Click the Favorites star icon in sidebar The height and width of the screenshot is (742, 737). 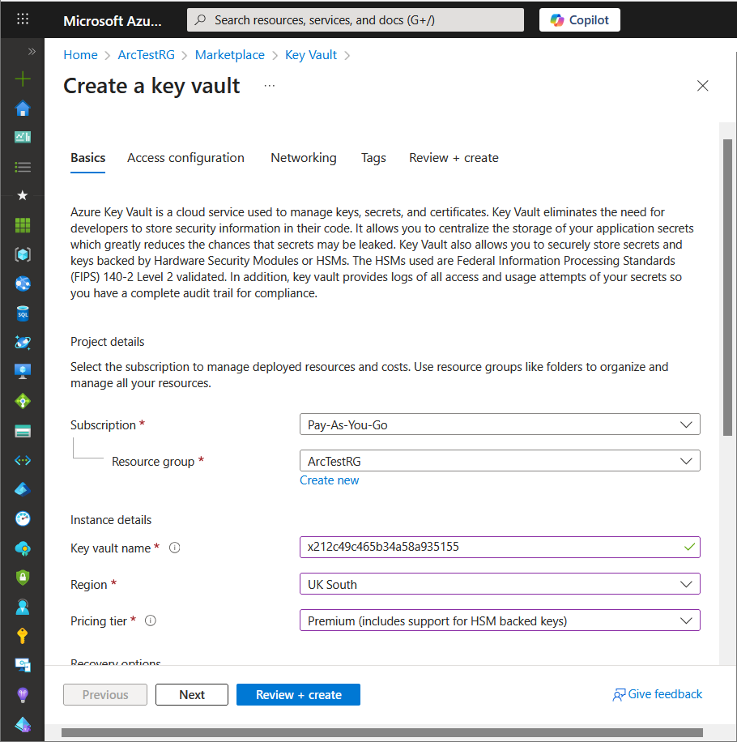tap(23, 195)
